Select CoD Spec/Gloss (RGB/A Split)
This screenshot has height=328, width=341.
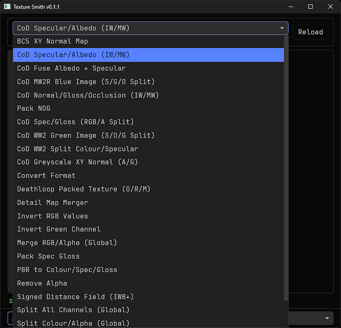(x=149, y=122)
